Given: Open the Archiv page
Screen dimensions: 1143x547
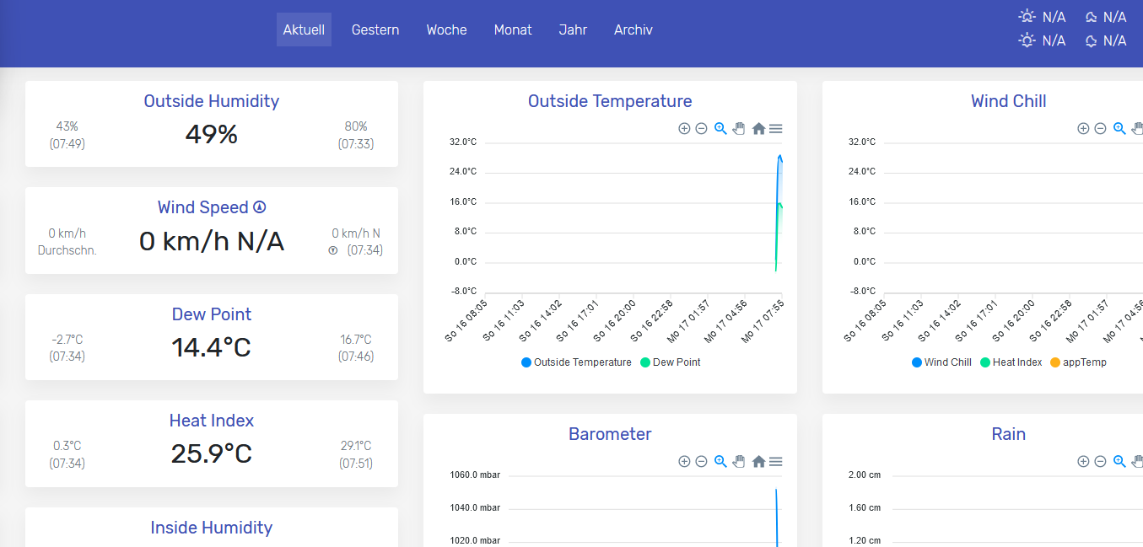Looking at the screenshot, I should coord(633,29).
